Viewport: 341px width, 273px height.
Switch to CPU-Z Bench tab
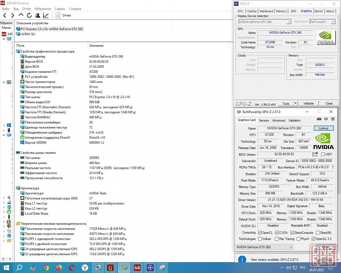point(318,11)
